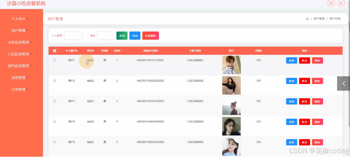This screenshot has height=157, width=350.
Task: Click 修改 button for 用户5
Action: point(304,142)
